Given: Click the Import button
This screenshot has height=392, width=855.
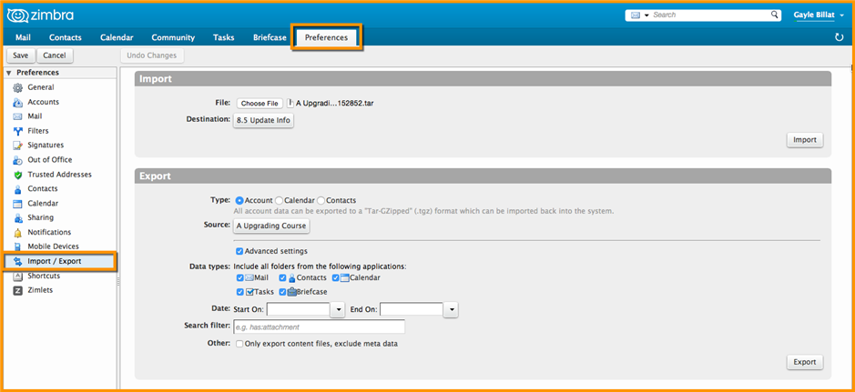Looking at the screenshot, I should tap(805, 140).
